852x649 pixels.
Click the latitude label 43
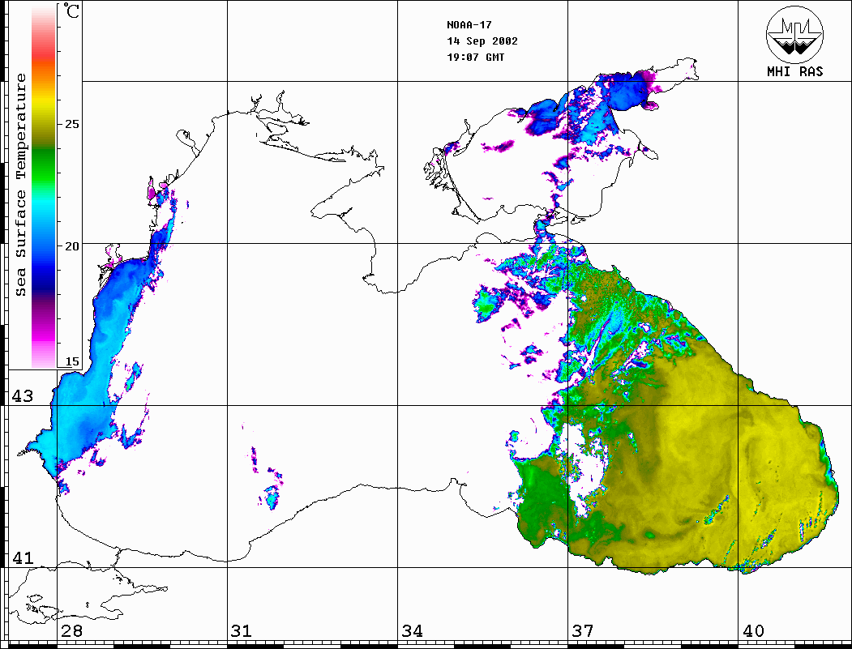coord(23,396)
